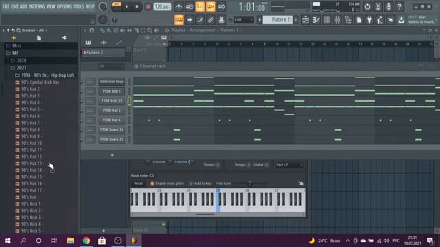Image resolution: width=440 pixels, height=247 pixels.
Task: Click the multilink-to-controllers stamp icon
Action: click(x=221, y=20)
